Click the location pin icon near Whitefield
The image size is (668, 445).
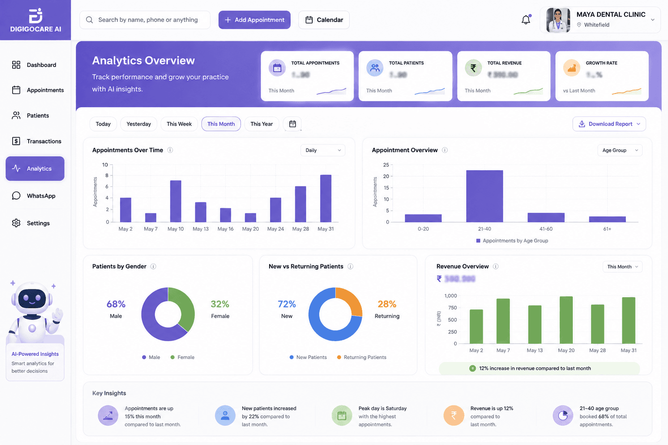click(x=579, y=25)
